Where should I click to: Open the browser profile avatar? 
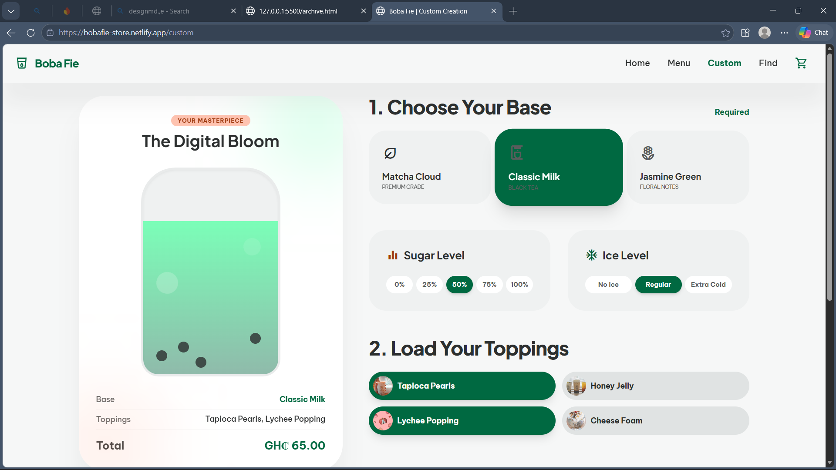(x=765, y=33)
